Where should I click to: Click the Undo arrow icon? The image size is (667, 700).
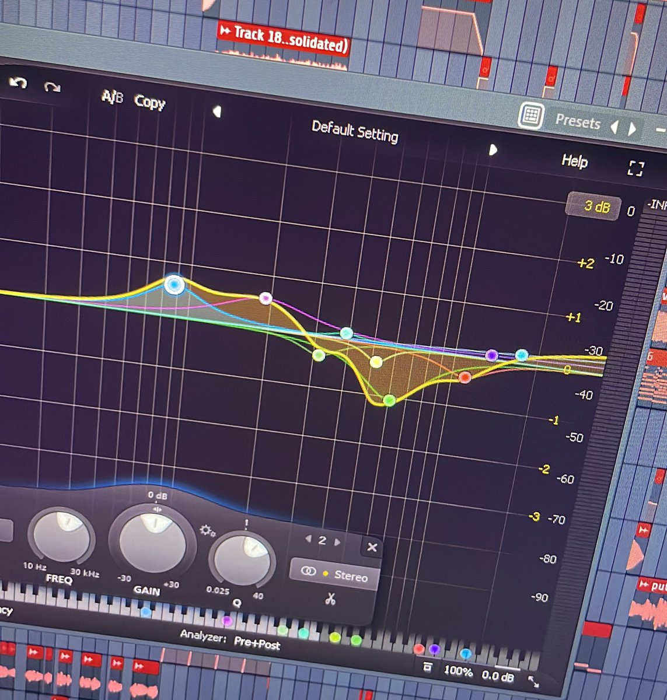(18, 83)
